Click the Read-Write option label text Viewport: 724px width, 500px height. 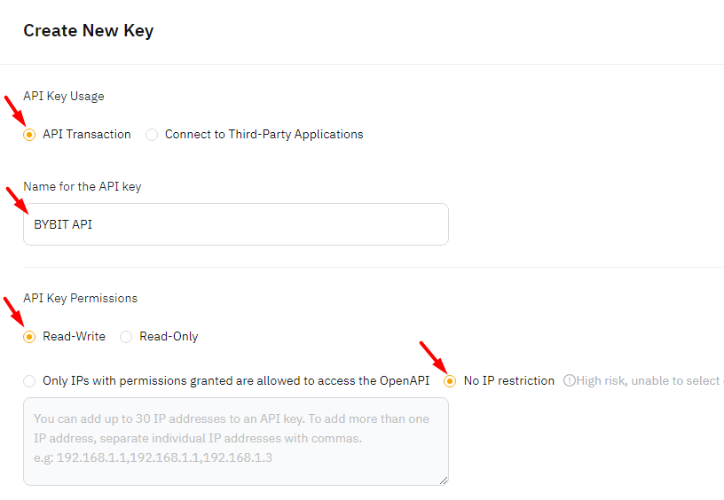pos(74,336)
